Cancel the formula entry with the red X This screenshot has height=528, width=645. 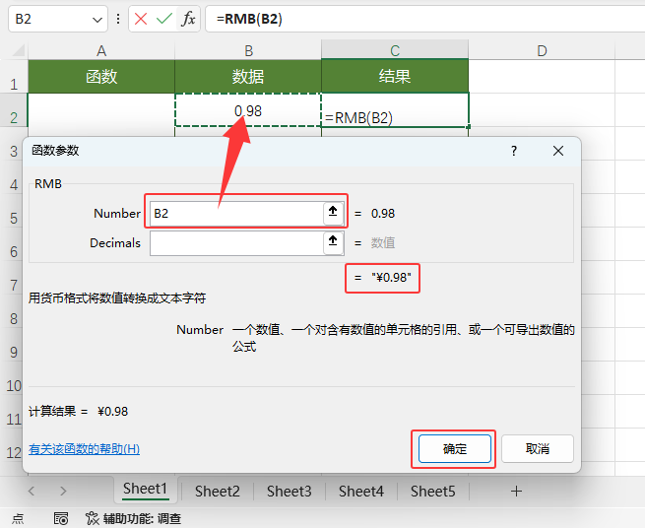[141, 19]
